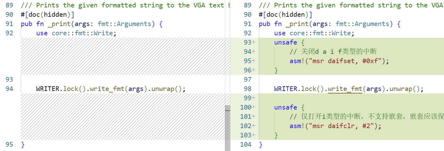Click WRITER on left pane line 94
Image resolution: width=444 pixels, height=151 pixels.
coord(47,89)
